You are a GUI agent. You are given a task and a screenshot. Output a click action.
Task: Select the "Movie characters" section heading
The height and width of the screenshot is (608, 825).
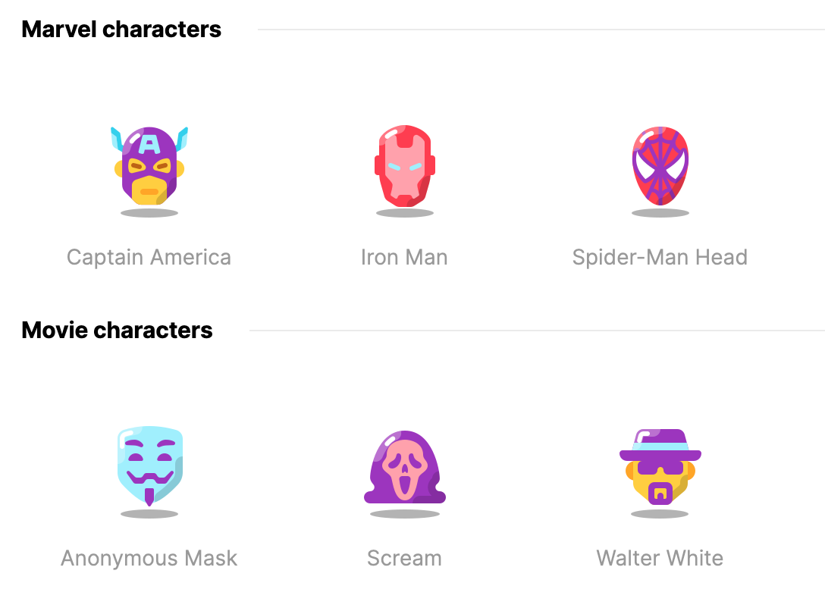[x=117, y=331]
